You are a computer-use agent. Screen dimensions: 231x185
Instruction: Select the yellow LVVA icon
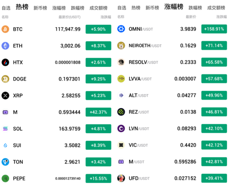(x=121, y=79)
